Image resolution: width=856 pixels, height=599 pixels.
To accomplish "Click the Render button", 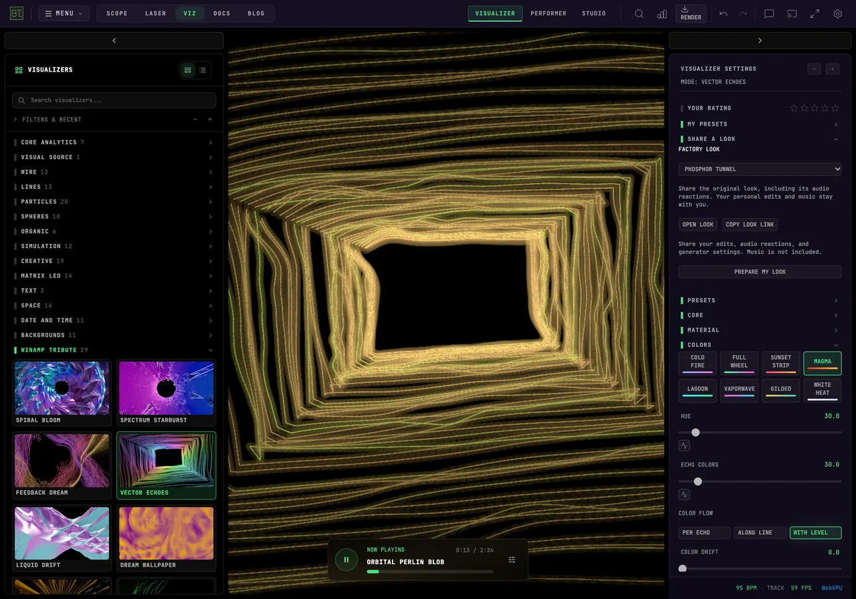I will (x=691, y=13).
